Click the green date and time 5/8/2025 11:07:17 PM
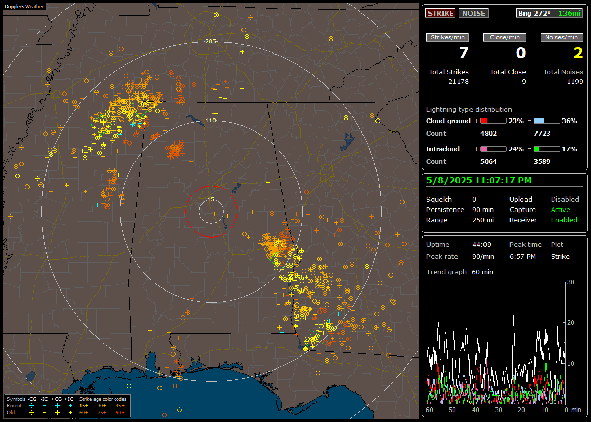 pyautogui.click(x=479, y=181)
